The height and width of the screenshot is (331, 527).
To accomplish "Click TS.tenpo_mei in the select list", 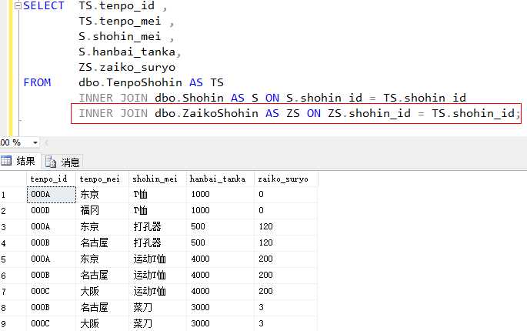I will (120, 22).
